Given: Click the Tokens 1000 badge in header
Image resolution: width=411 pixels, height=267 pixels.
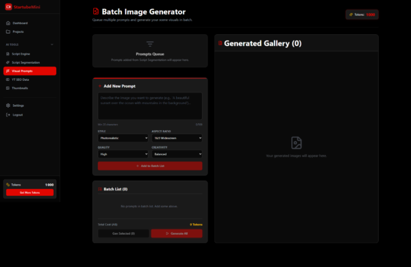Looking at the screenshot, I should click(x=362, y=14).
